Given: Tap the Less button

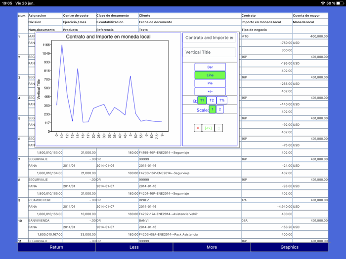Looking at the screenshot, I should pyautogui.click(x=134, y=247).
